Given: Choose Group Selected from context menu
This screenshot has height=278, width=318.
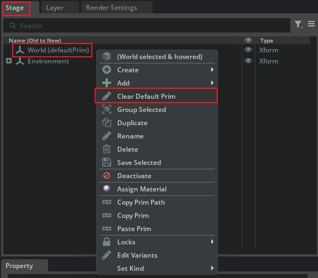Looking at the screenshot, I should (x=157, y=110).
